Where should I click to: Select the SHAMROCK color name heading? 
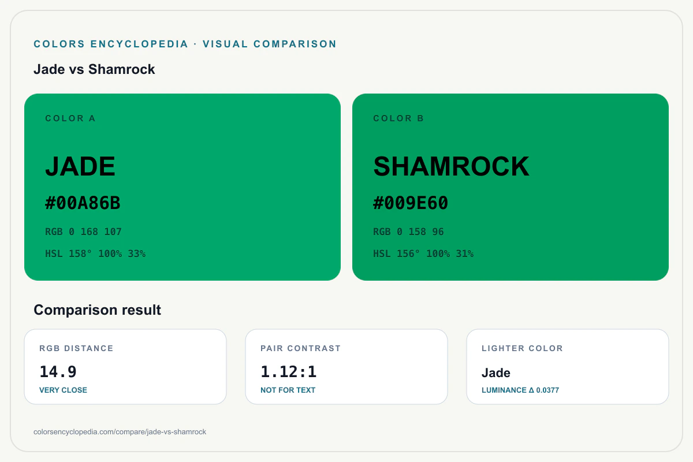[451, 166]
